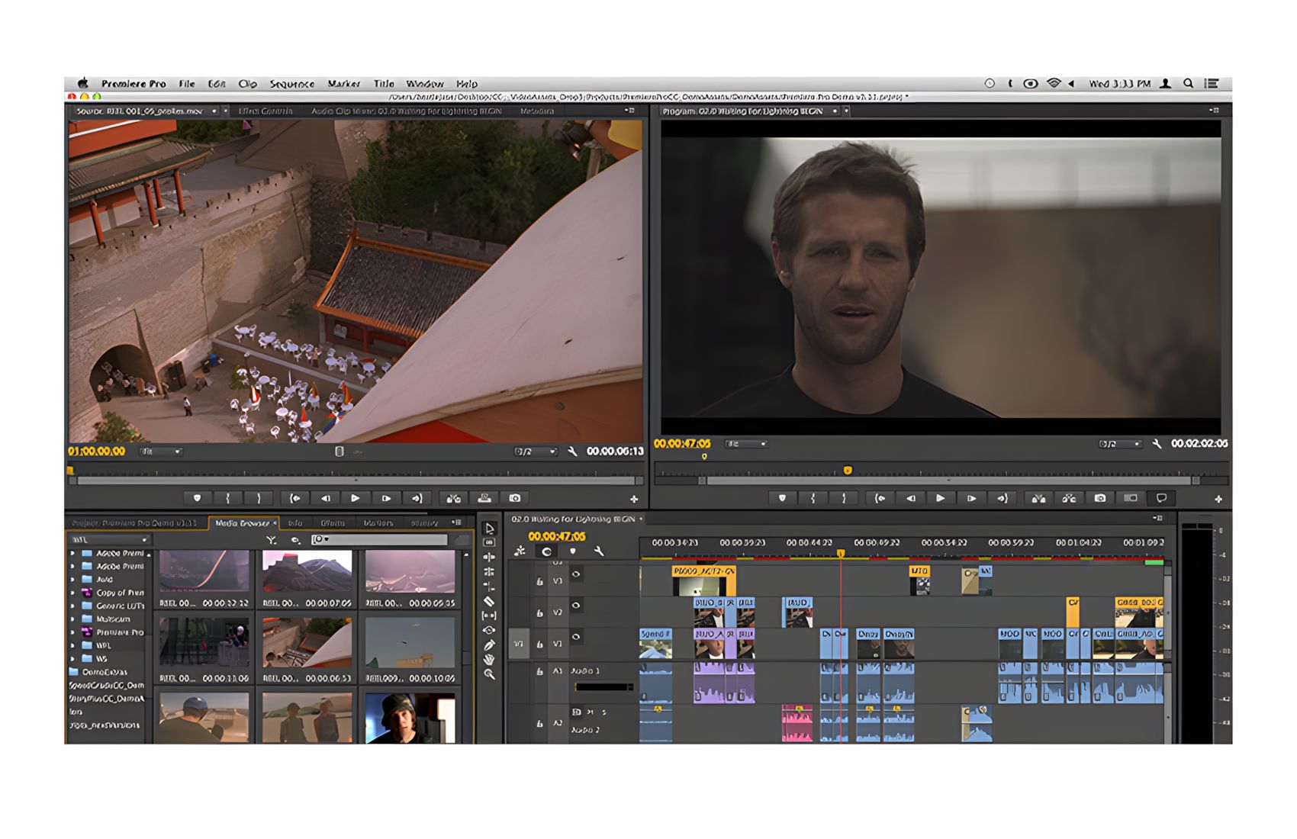Open the Window menu
This screenshot has width=1297, height=839.
(x=424, y=84)
